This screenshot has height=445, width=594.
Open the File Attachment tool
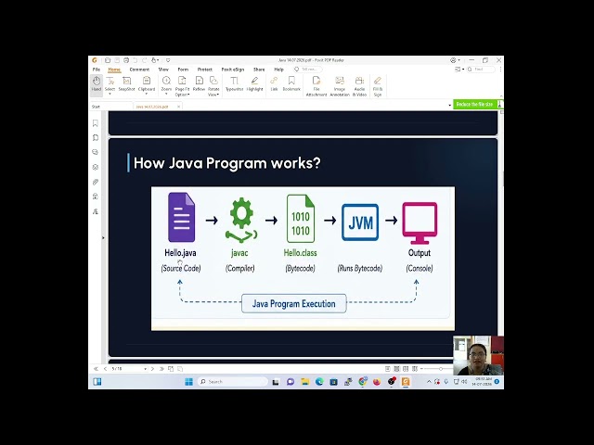316,86
